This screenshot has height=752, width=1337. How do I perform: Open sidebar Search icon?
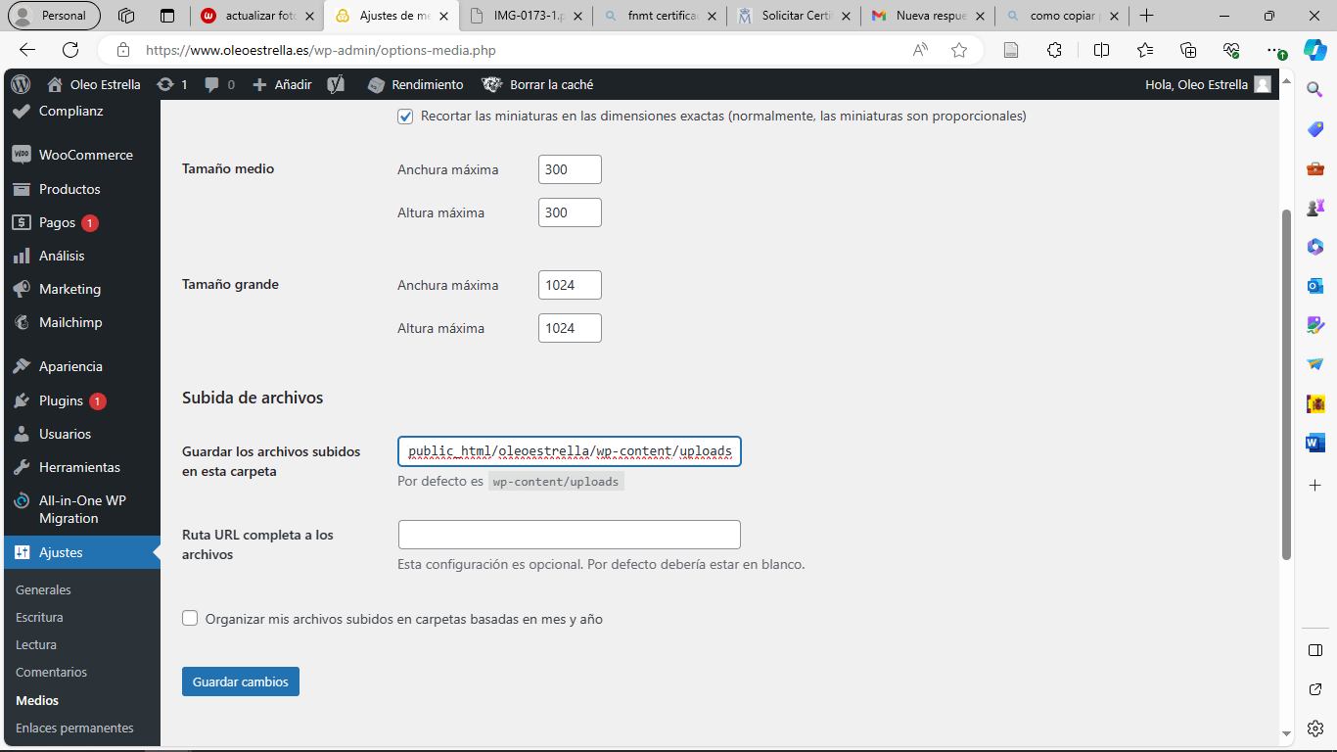coord(1315,89)
